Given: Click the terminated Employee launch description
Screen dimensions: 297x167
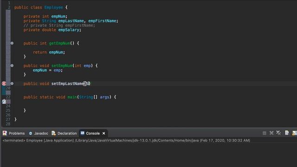Looking at the screenshot, I should (126, 141).
